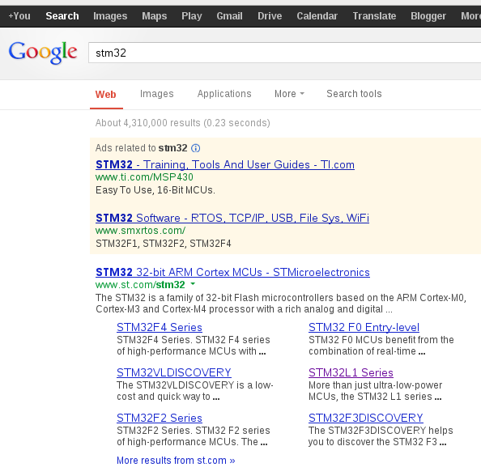Open Images in the black navigation bar
Image resolution: width=481 pixels, height=476 pixels.
(x=110, y=16)
